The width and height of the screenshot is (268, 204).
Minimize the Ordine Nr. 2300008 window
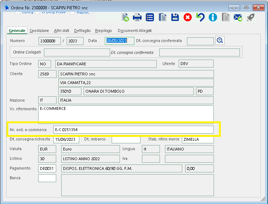[234, 8]
